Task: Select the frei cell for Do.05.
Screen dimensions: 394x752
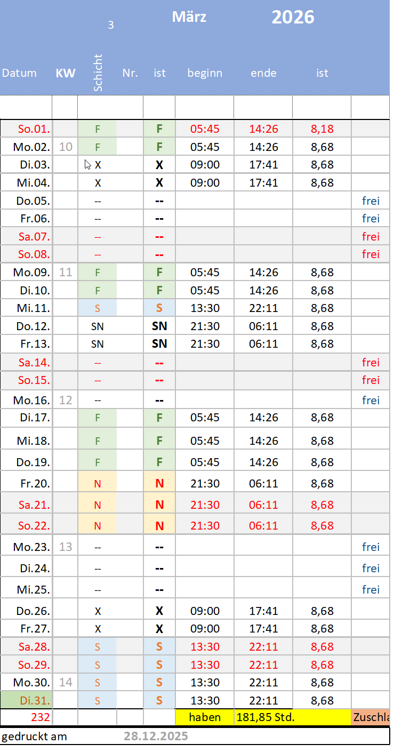Action: point(371,201)
